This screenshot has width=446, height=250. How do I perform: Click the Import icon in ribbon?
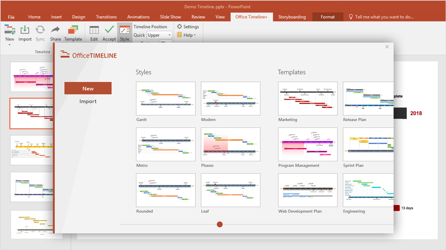click(x=25, y=30)
